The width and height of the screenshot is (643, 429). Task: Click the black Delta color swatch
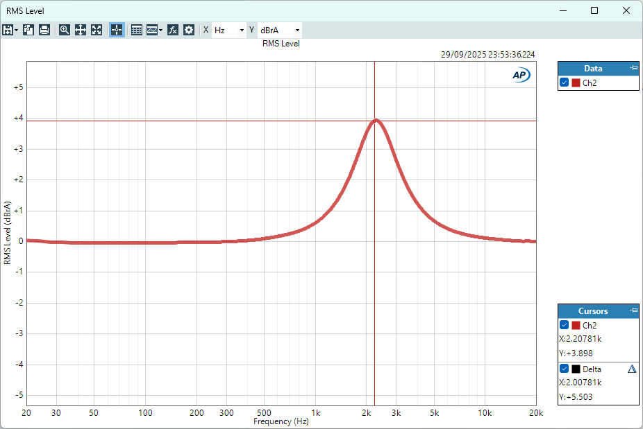[576, 369]
